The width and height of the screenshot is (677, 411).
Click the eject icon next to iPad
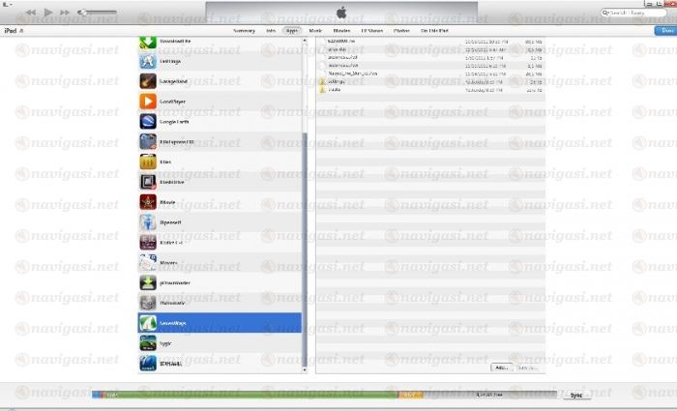pos(22,31)
